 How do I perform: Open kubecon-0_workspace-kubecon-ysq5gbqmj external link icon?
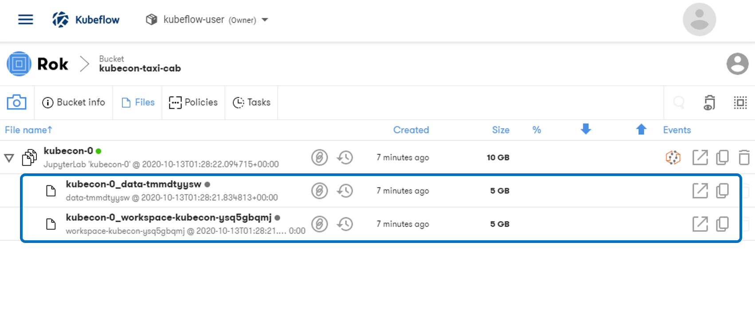[x=700, y=224]
